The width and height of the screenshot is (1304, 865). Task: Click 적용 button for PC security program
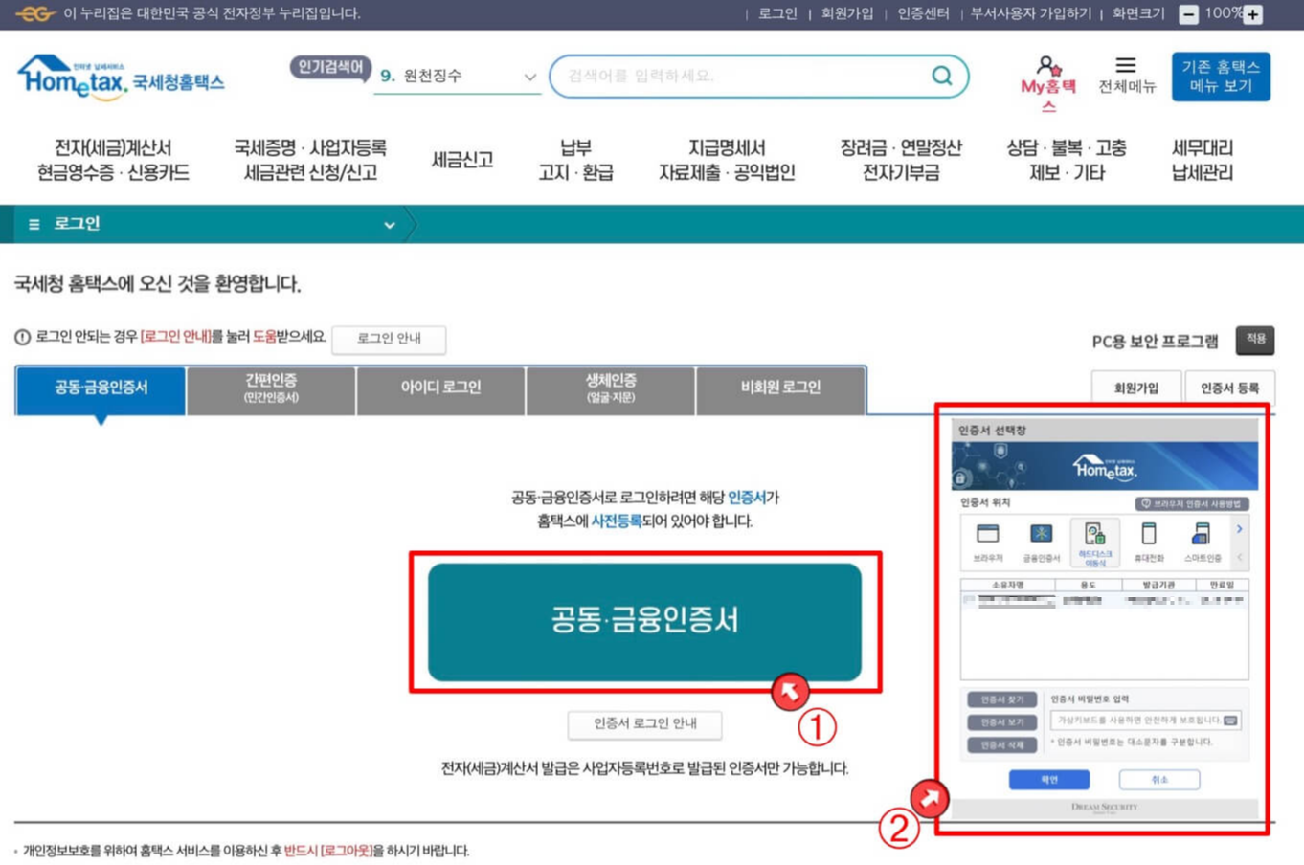tap(1255, 340)
